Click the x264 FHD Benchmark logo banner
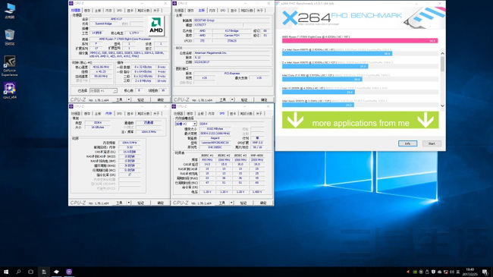Screen dimensions: 493x277 coord(360,18)
